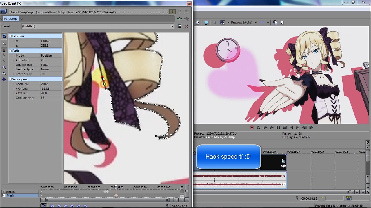The height and width of the screenshot is (208, 371).
Task: Collapse the Workspace property group
Action: point(10,79)
